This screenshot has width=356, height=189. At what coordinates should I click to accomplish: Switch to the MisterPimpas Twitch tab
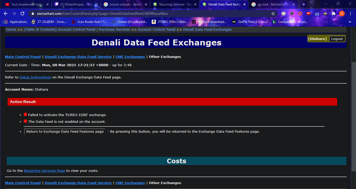click(x=76, y=4)
